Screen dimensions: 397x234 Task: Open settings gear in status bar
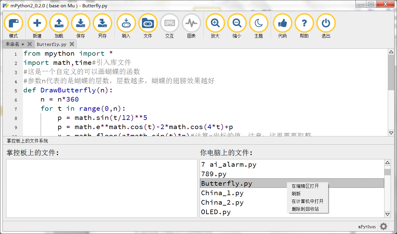(x=383, y=226)
